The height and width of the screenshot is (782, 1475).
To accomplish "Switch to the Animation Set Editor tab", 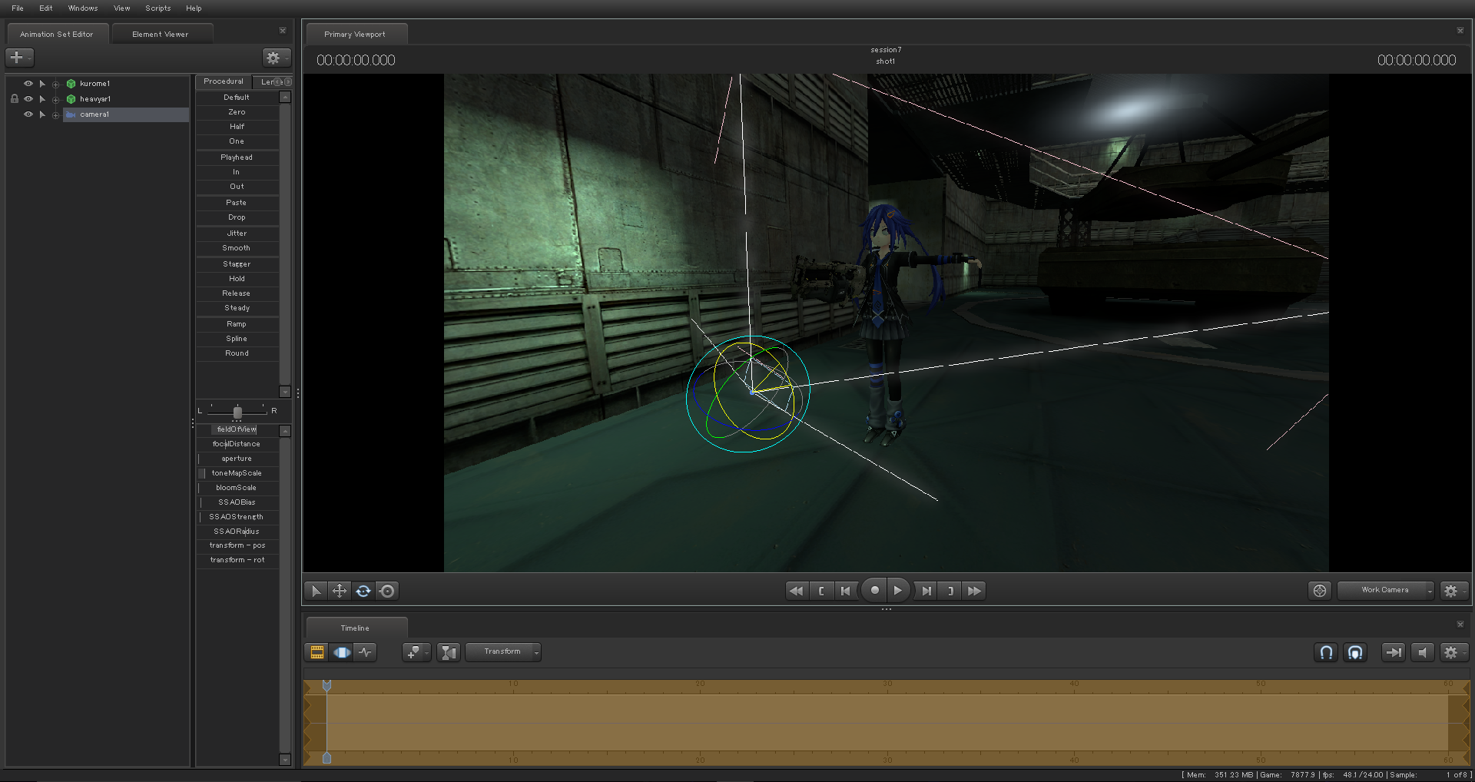I will click(57, 35).
